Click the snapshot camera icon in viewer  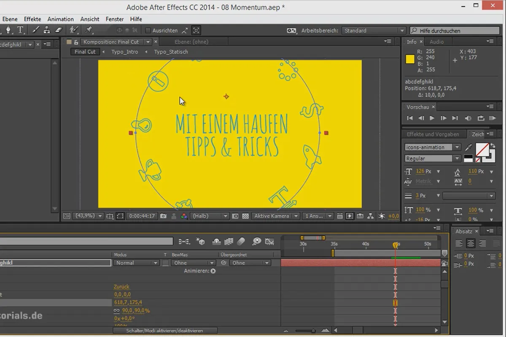pyautogui.click(x=163, y=216)
